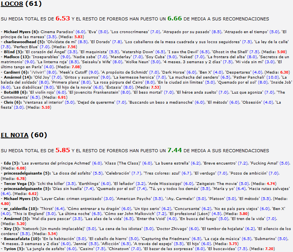Select the username 'Banacafalata (10):'
This screenshot has height=252, width=293.
[x=22, y=239]
